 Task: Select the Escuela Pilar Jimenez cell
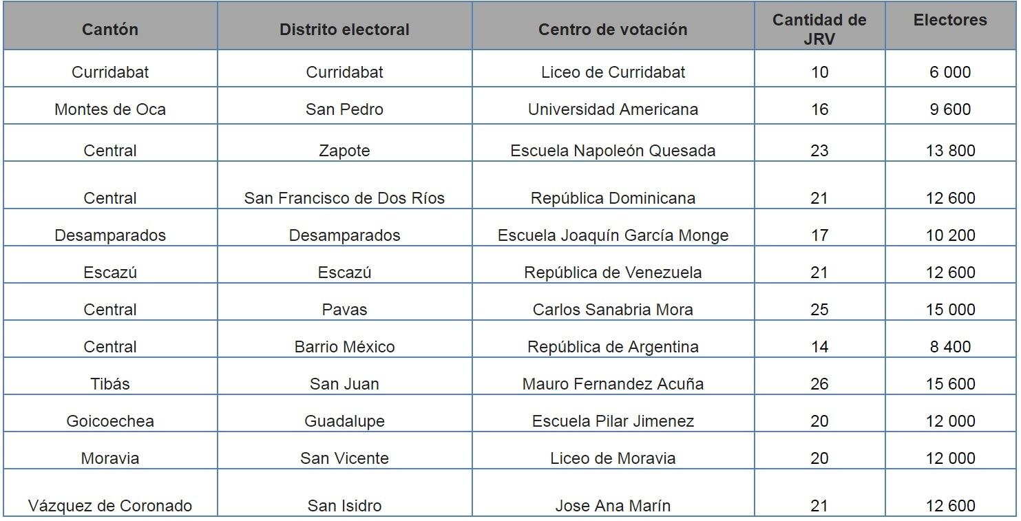click(x=613, y=421)
